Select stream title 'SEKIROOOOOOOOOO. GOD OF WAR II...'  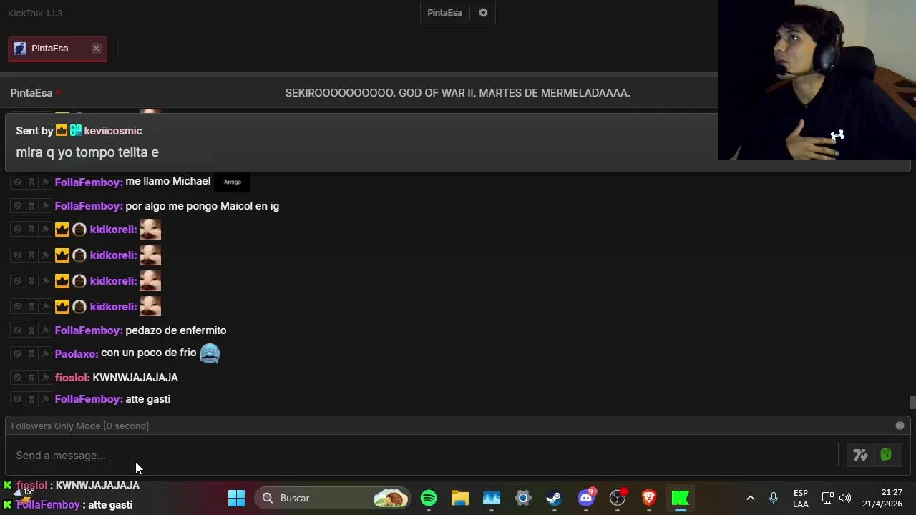(457, 93)
